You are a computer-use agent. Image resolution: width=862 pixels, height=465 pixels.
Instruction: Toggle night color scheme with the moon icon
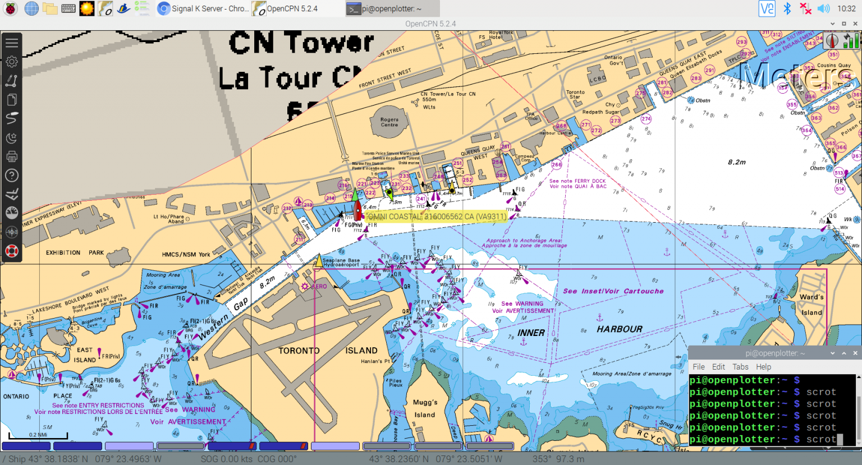tap(12, 137)
